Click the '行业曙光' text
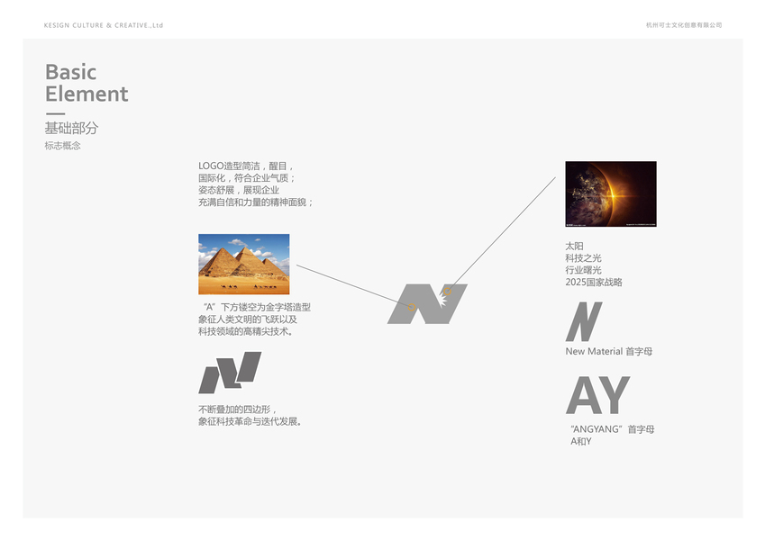765x540 pixels. [x=583, y=270]
